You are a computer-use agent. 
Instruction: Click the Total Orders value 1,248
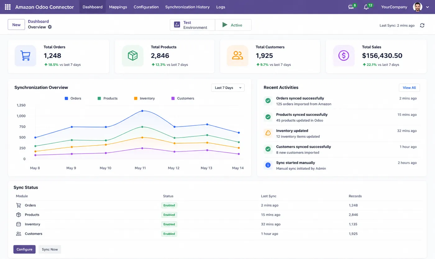click(x=53, y=56)
